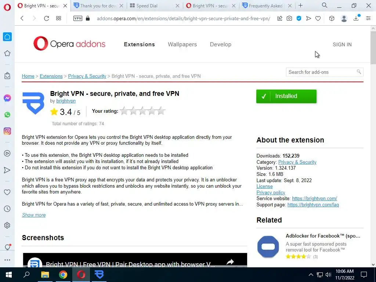This screenshot has width=376, height=282.
Task: Click the add-ons search magnifier
Action: [x=359, y=72]
